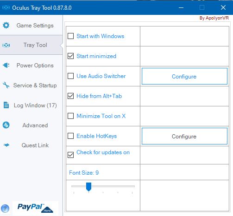The width and height of the screenshot is (233, 216).
Task: Click the Quest Link arrow icon
Action: 6,145
